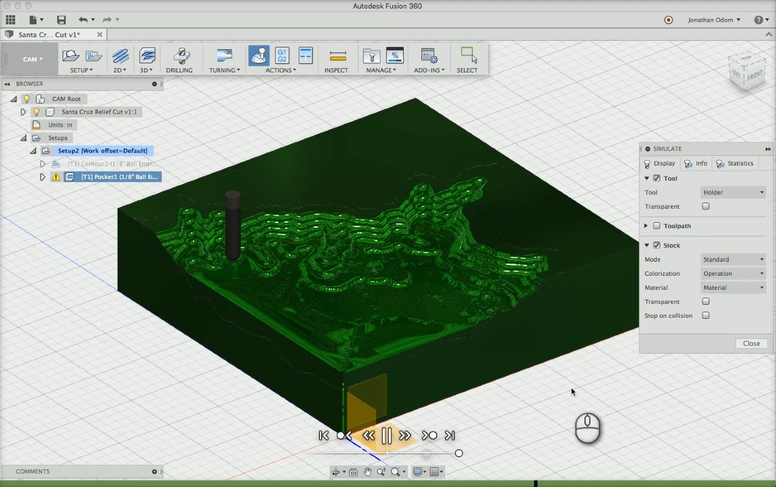Toggle CAM Root lightbulb visibility

pyautogui.click(x=26, y=99)
